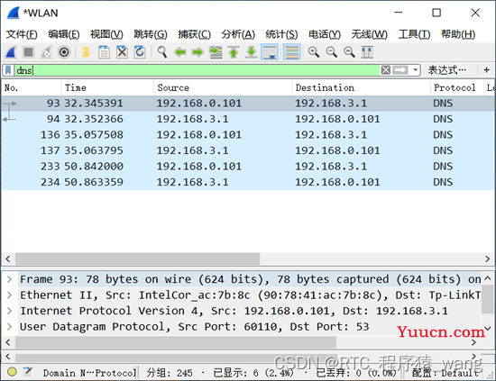Click packet list horizontal scrollbar thumb
Screen dimensions: 496x381
[x=138, y=259]
